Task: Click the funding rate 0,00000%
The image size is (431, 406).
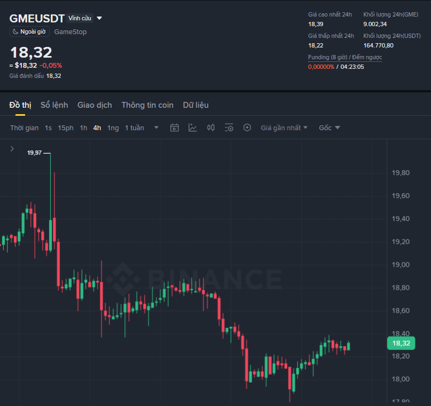Action: (x=321, y=67)
